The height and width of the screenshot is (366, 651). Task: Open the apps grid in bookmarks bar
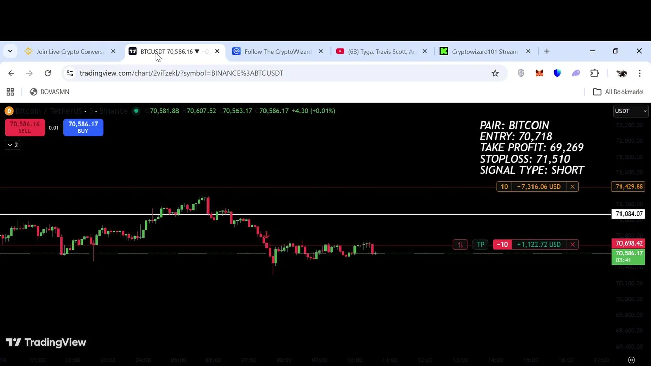tap(10, 91)
